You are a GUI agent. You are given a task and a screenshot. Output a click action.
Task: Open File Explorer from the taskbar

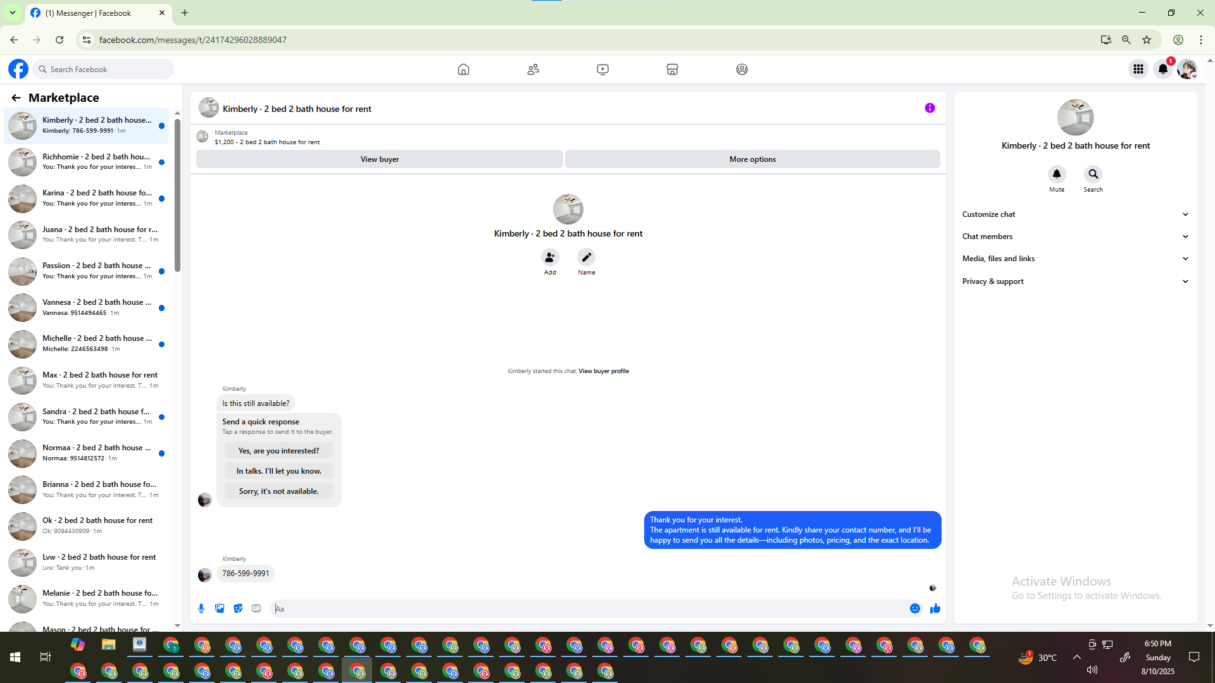(109, 644)
